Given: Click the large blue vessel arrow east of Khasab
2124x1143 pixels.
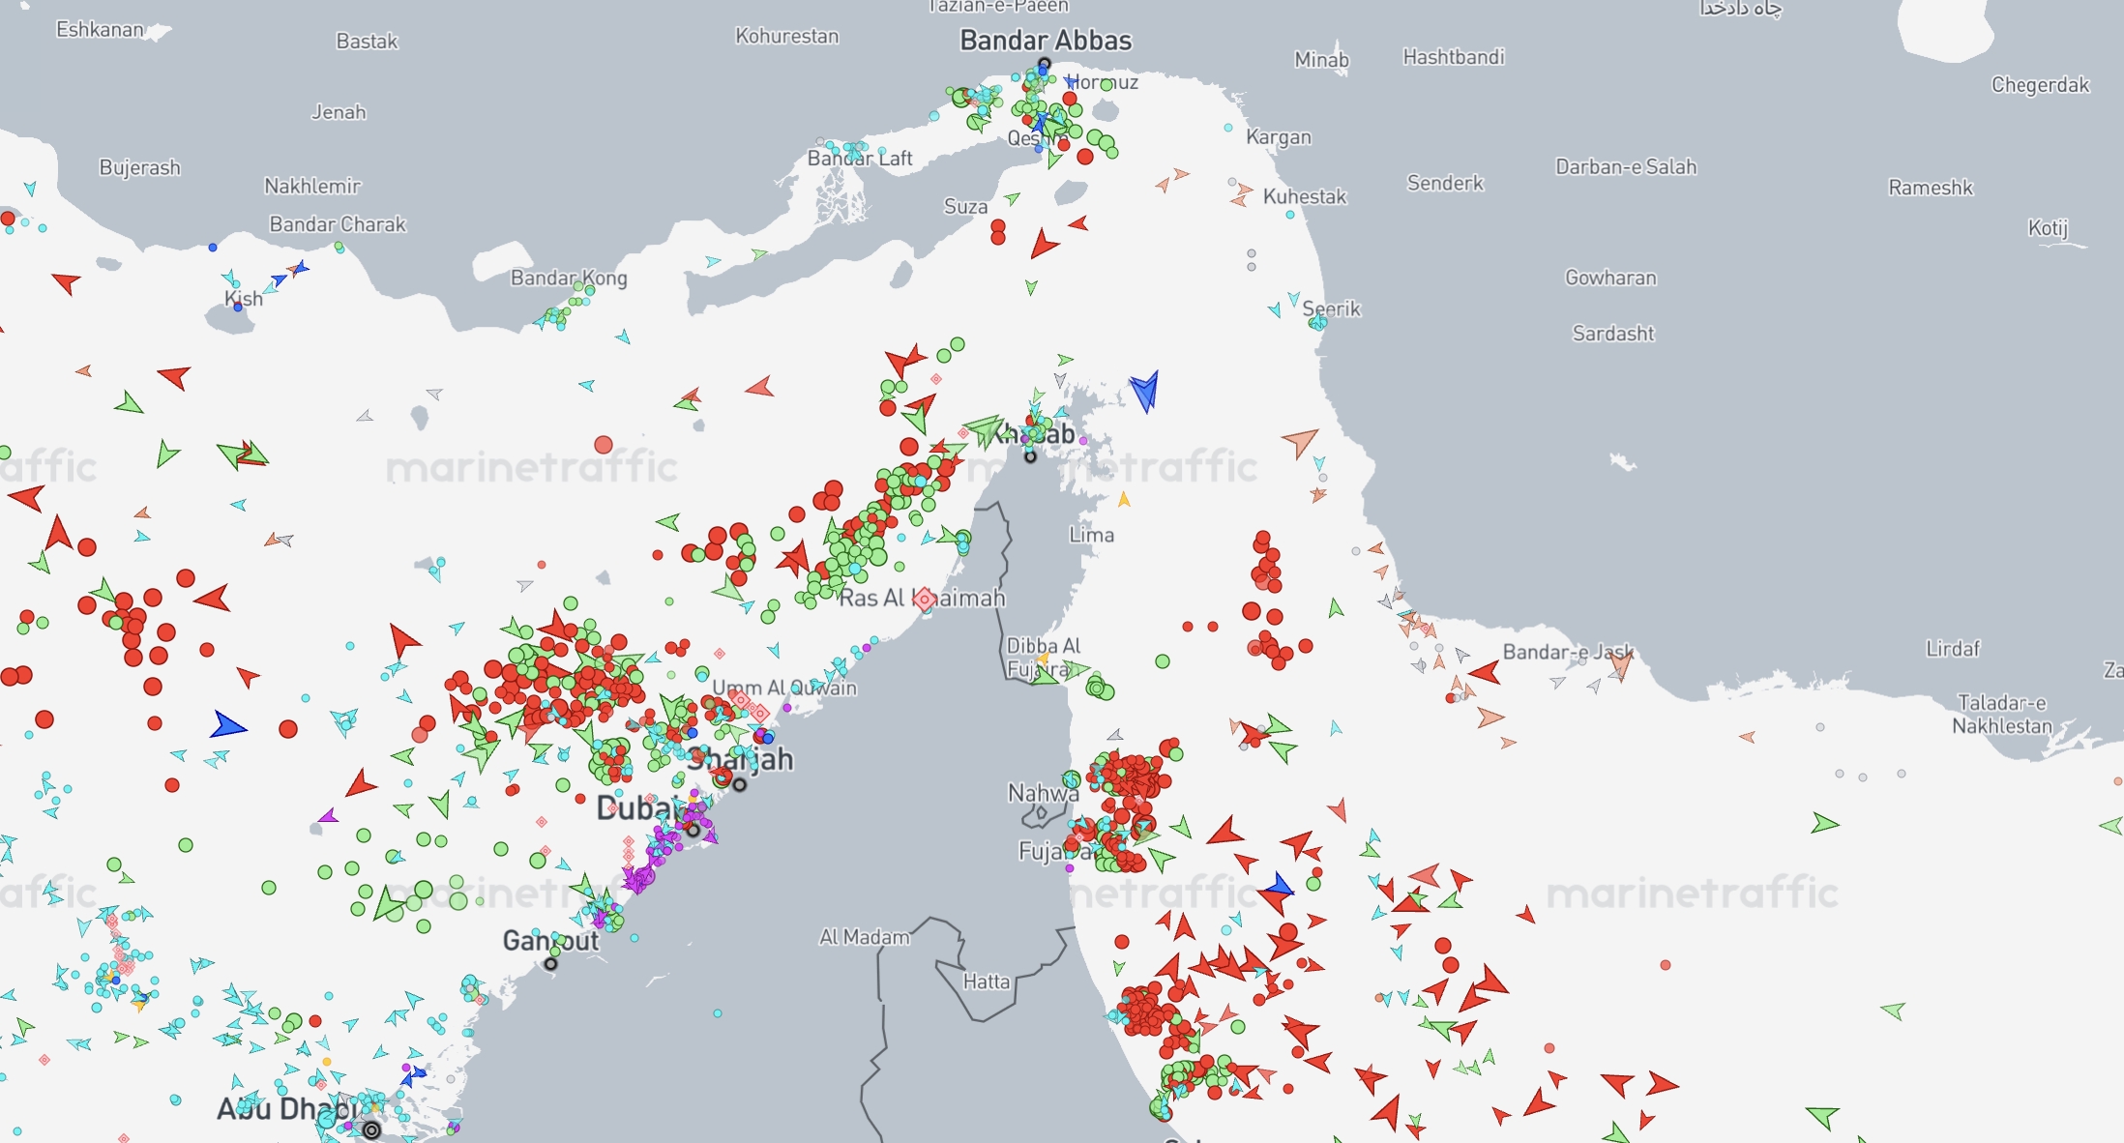Looking at the screenshot, I should tap(1145, 391).
